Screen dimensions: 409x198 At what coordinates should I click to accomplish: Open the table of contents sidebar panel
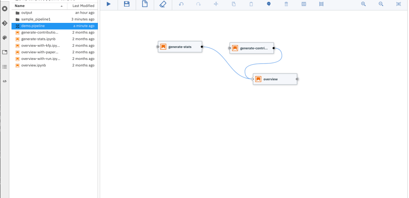(x=5, y=66)
